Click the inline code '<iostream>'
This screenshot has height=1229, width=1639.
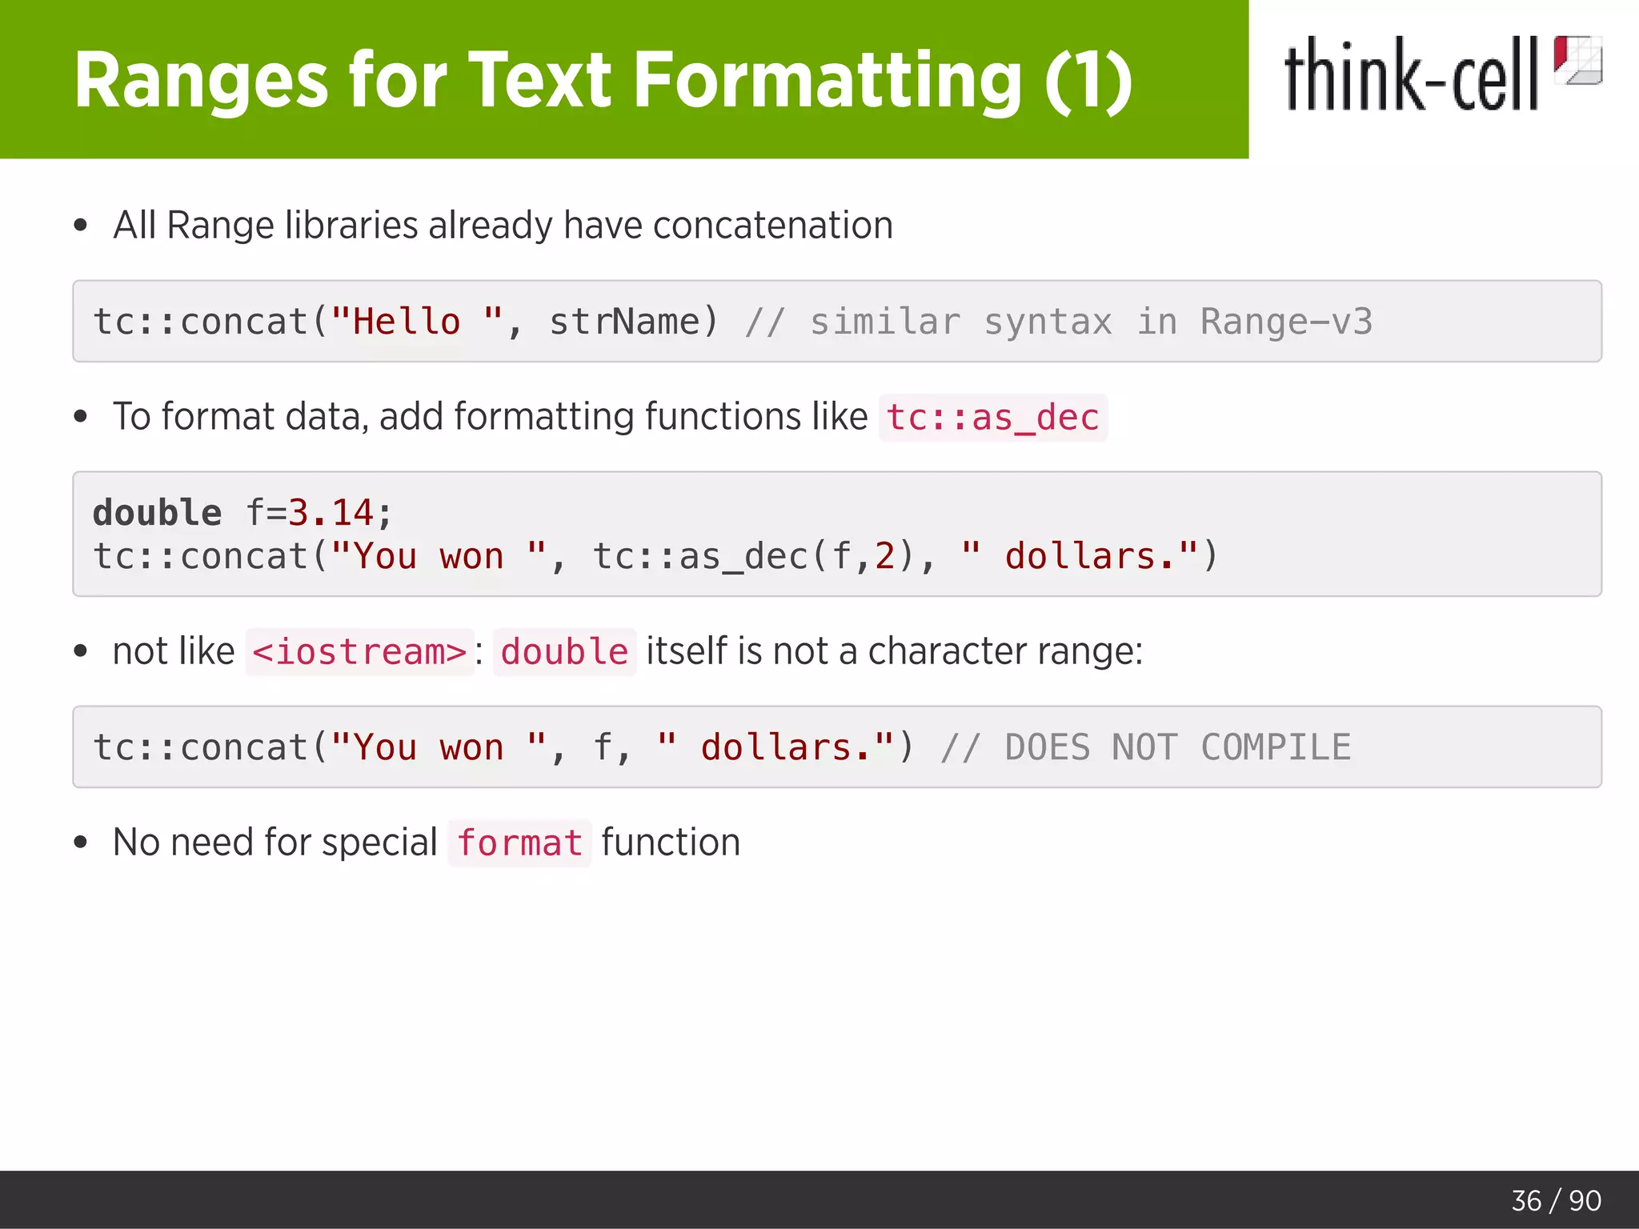(359, 652)
